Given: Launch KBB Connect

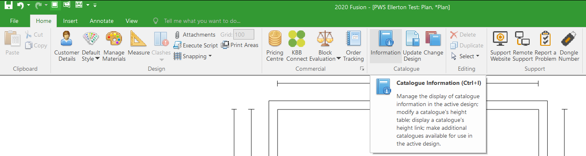Looking at the screenshot, I should (297, 46).
